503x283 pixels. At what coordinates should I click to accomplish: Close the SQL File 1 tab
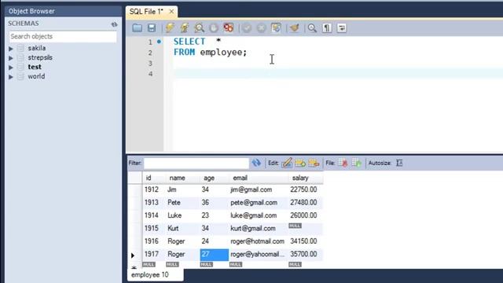click(171, 12)
